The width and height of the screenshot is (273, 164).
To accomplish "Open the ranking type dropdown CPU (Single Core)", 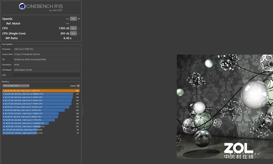I will click(16, 86).
